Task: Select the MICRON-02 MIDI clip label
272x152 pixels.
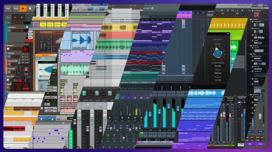Action: tap(66, 51)
